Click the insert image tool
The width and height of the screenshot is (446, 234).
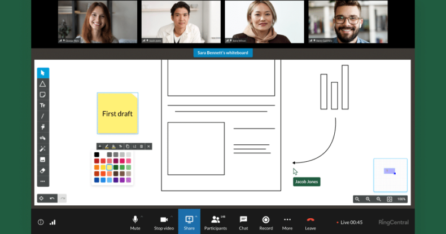pos(43,160)
